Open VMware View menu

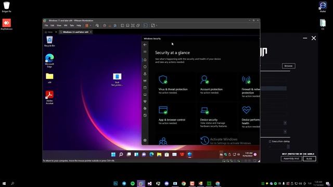coord(59,25)
